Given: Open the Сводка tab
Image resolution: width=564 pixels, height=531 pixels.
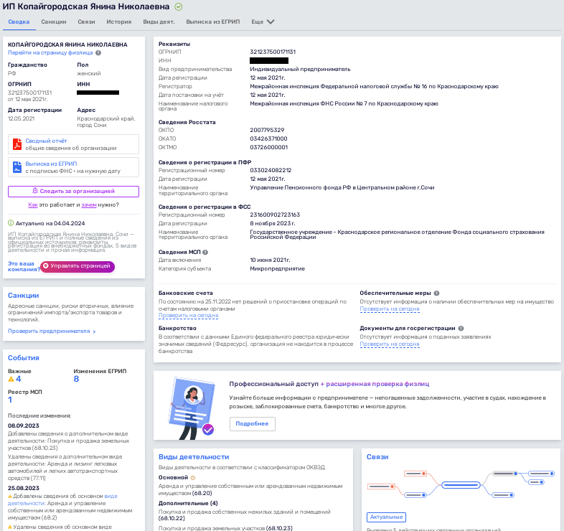Looking at the screenshot, I should coord(19,22).
